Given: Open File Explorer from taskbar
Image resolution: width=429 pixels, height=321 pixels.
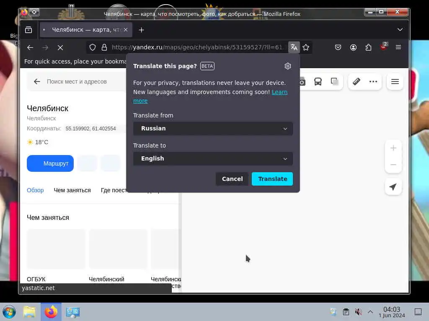Looking at the screenshot, I should (x=30, y=312).
